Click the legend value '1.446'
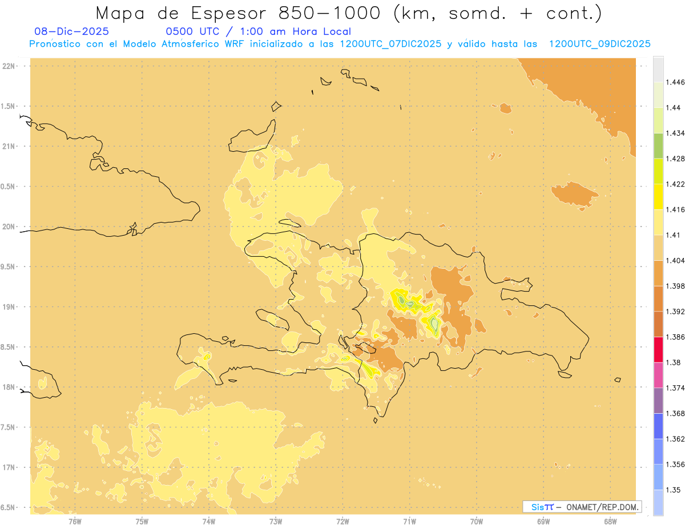Screen dimensions: 685x529 [676, 82]
